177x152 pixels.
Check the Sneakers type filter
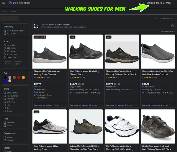5,122
